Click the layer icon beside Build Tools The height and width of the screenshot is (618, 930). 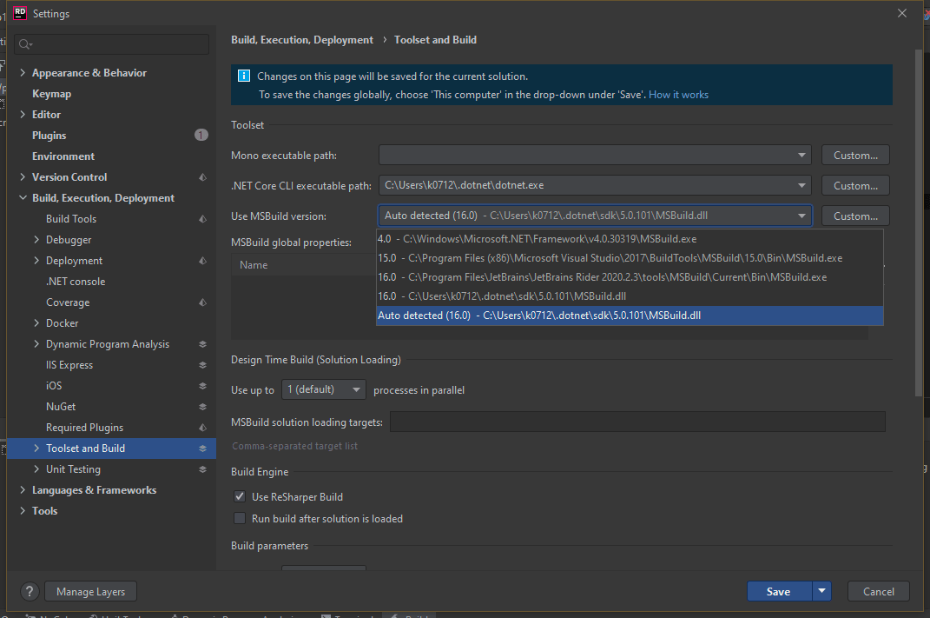[203, 219]
